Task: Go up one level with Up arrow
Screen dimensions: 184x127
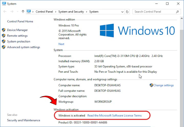Action: (x=23, y=11)
